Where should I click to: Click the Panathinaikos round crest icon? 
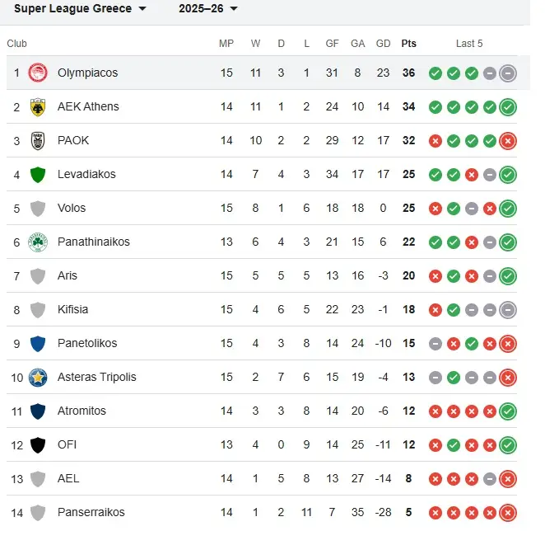38,242
